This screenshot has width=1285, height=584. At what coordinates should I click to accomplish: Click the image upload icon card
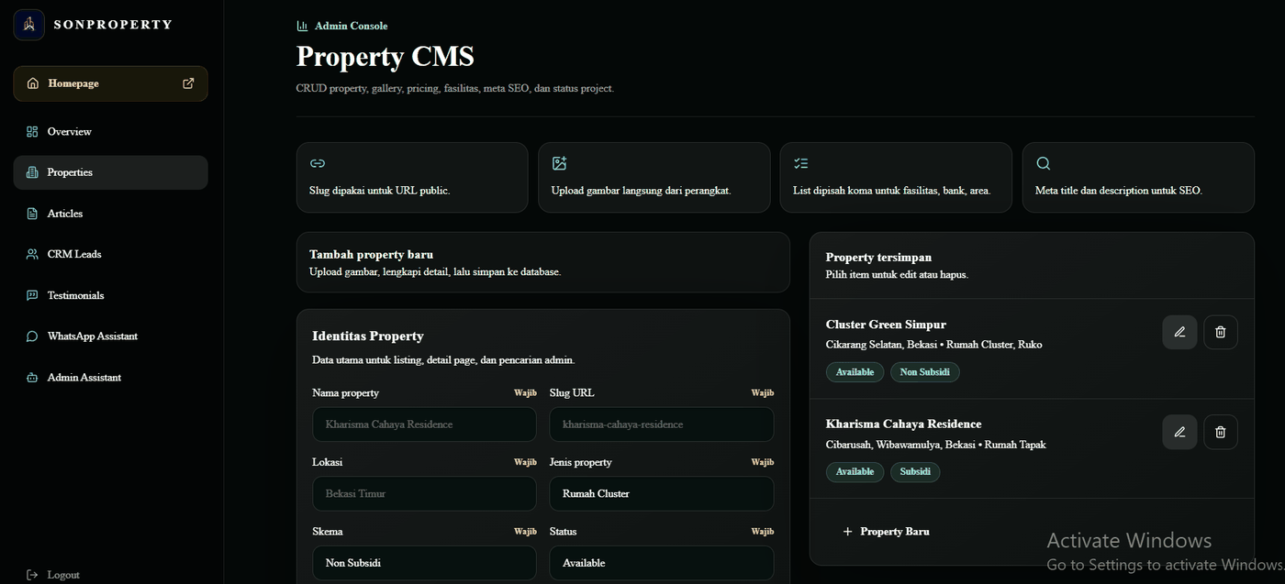[x=559, y=163]
